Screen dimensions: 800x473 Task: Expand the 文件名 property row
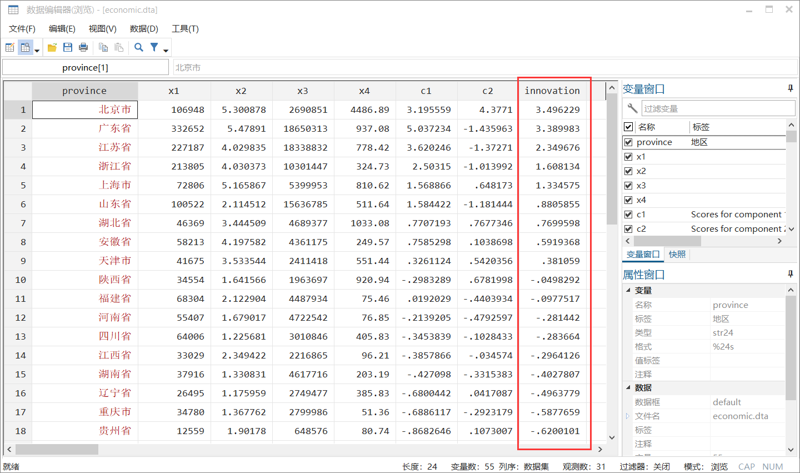pos(628,416)
